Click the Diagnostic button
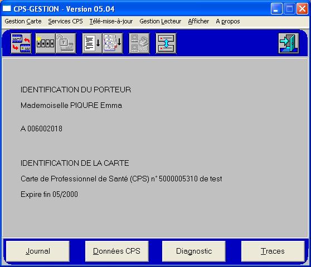Viewport: 311px width, 267px height. point(194,251)
